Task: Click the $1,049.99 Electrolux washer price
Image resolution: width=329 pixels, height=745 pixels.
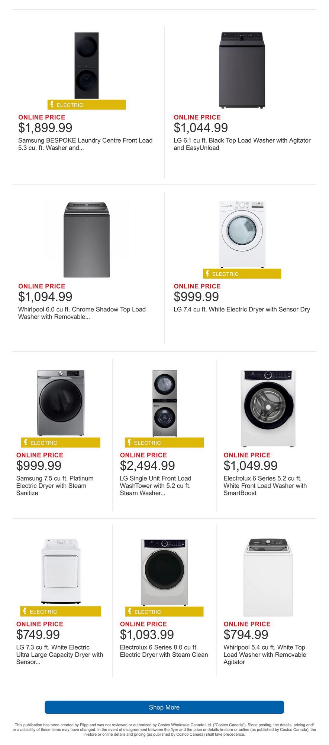Action: tap(251, 466)
